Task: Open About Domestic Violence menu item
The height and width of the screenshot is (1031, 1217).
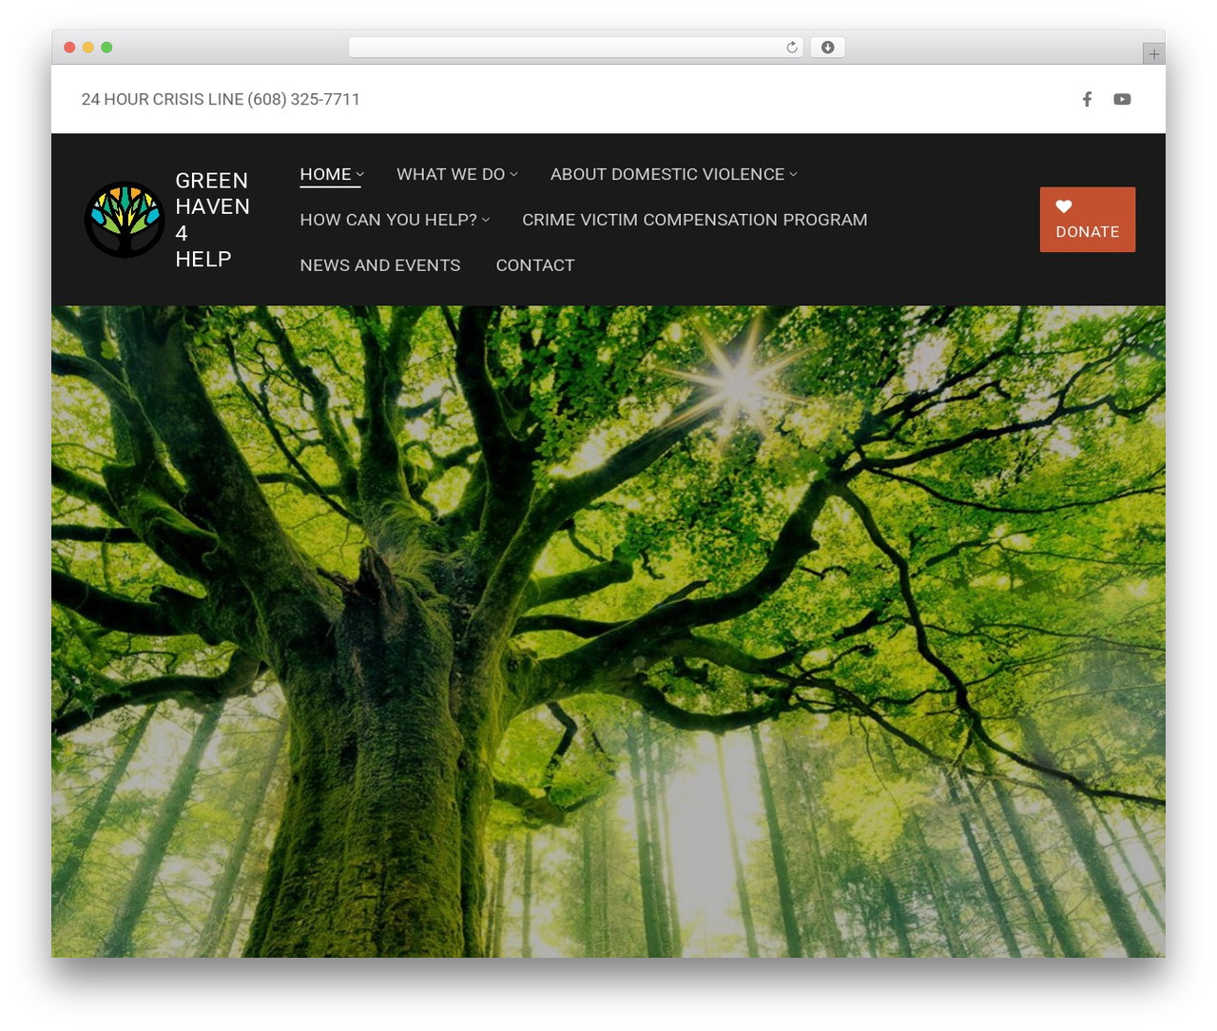Action: [667, 174]
